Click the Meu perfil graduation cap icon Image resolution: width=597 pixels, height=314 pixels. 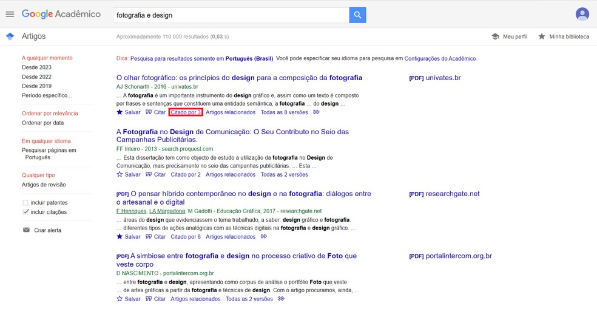pos(495,36)
